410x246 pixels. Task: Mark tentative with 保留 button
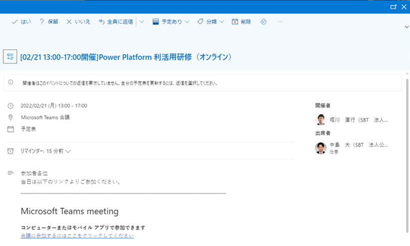[49, 22]
